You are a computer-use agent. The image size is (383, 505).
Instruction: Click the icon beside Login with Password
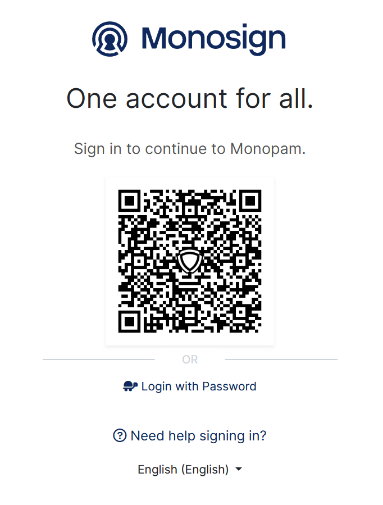click(x=130, y=386)
